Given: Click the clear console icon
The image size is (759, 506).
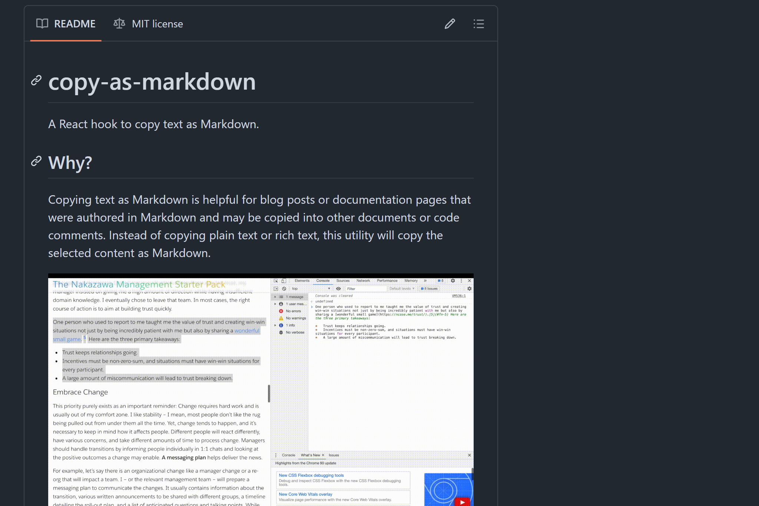Looking at the screenshot, I should pyautogui.click(x=284, y=289).
